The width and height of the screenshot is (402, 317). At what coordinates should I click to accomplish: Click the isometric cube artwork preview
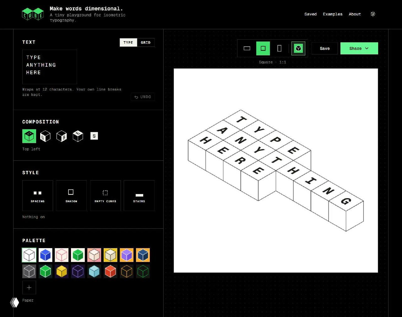click(x=276, y=170)
